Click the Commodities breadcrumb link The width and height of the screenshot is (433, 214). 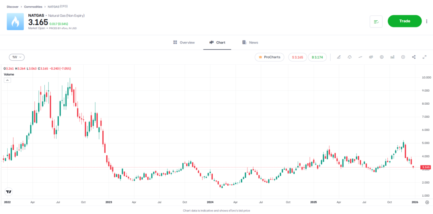click(33, 7)
